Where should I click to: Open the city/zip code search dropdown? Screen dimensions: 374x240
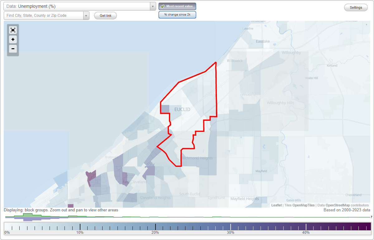[x=86, y=15]
